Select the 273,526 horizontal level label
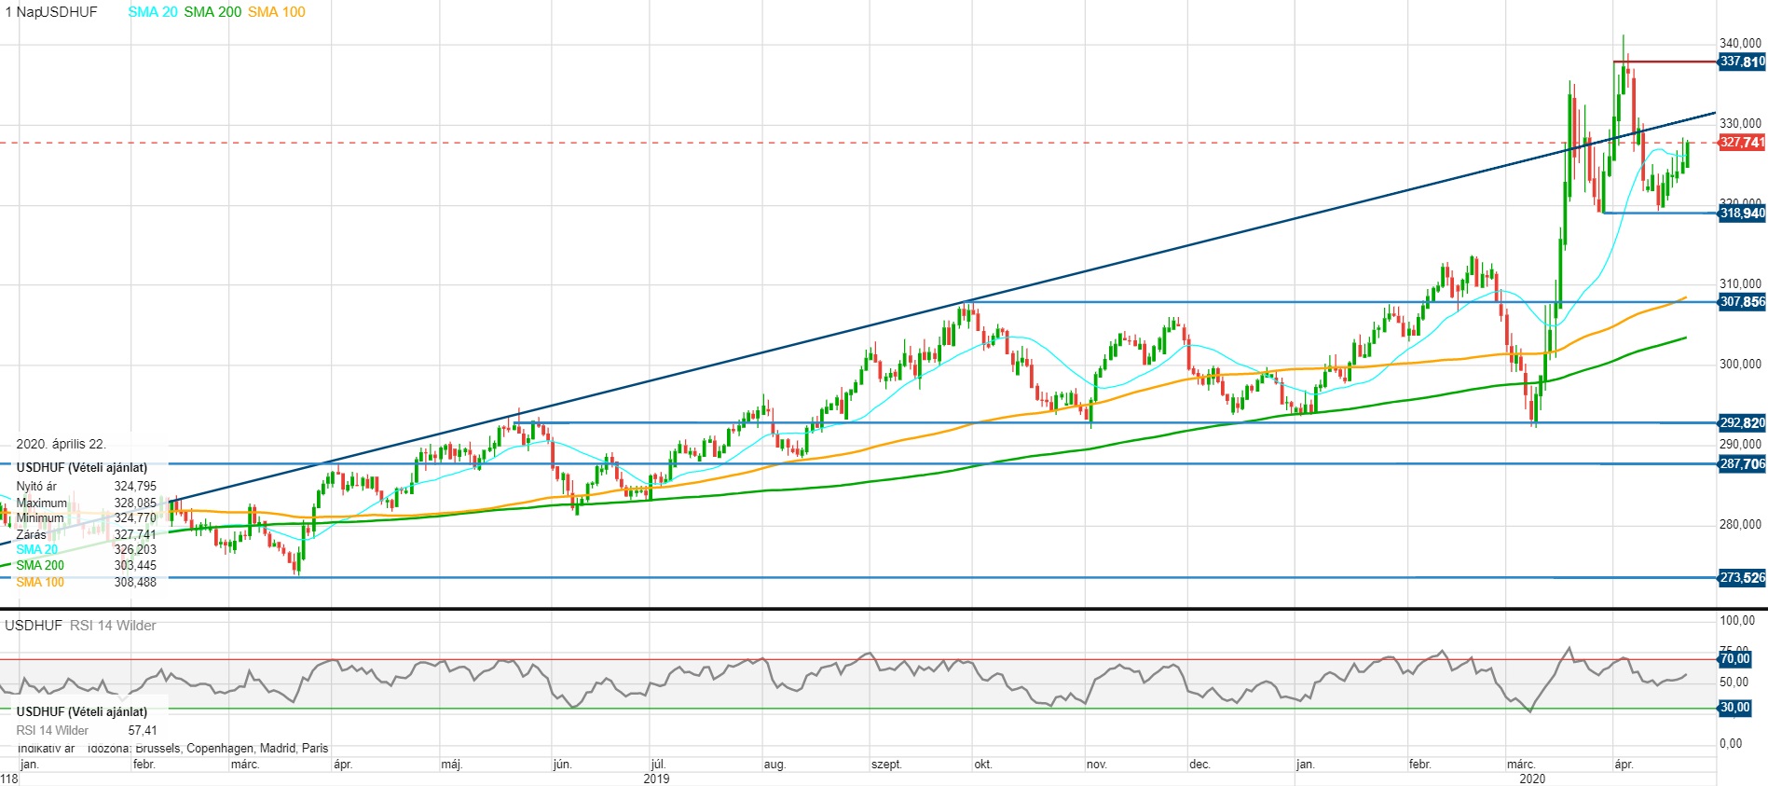Image resolution: width=1768 pixels, height=786 pixels. 1742,578
